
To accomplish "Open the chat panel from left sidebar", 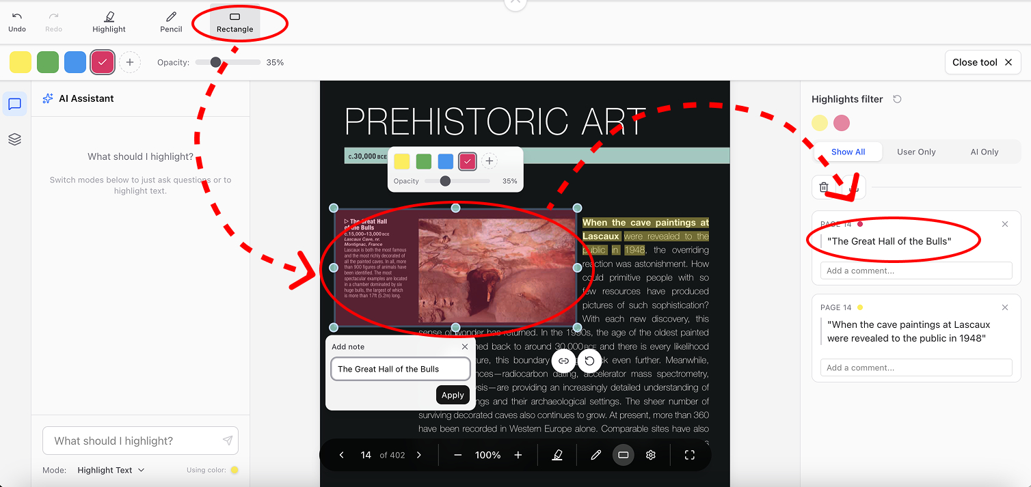I will click(x=15, y=105).
